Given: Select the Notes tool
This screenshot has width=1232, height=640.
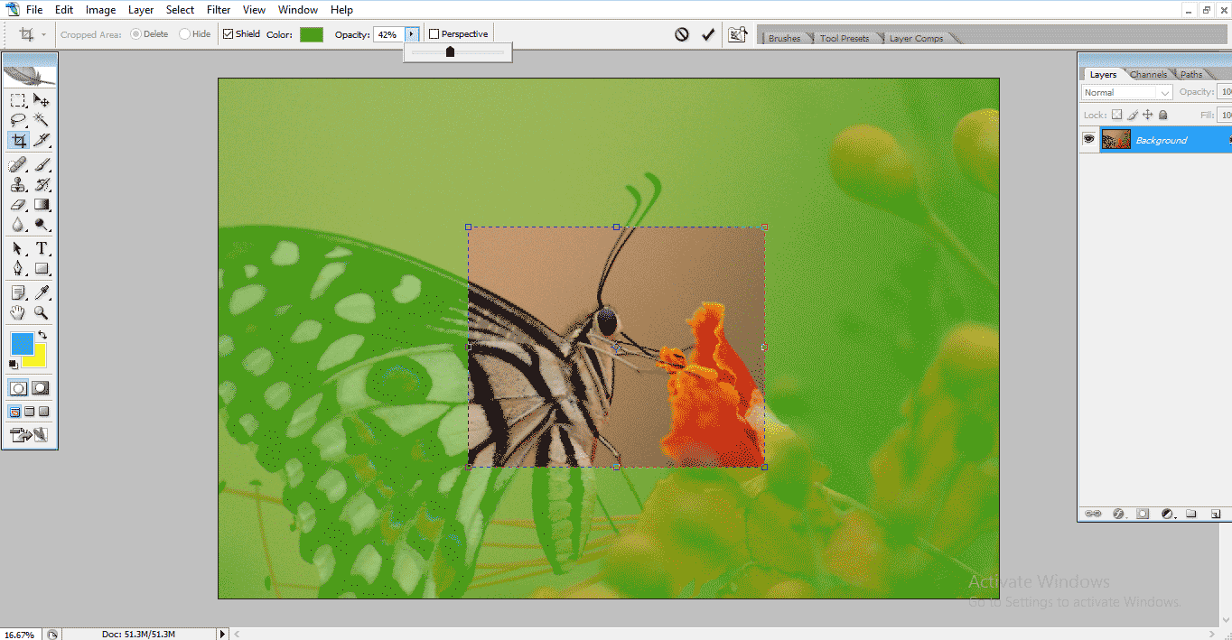Looking at the screenshot, I should pyautogui.click(x=18, y=293).
